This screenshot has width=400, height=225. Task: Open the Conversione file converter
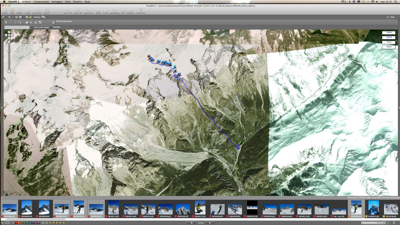pyautogui.click(x=140, y=11)
